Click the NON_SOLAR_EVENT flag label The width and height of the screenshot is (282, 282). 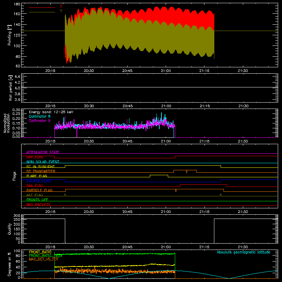pos(43,162)
